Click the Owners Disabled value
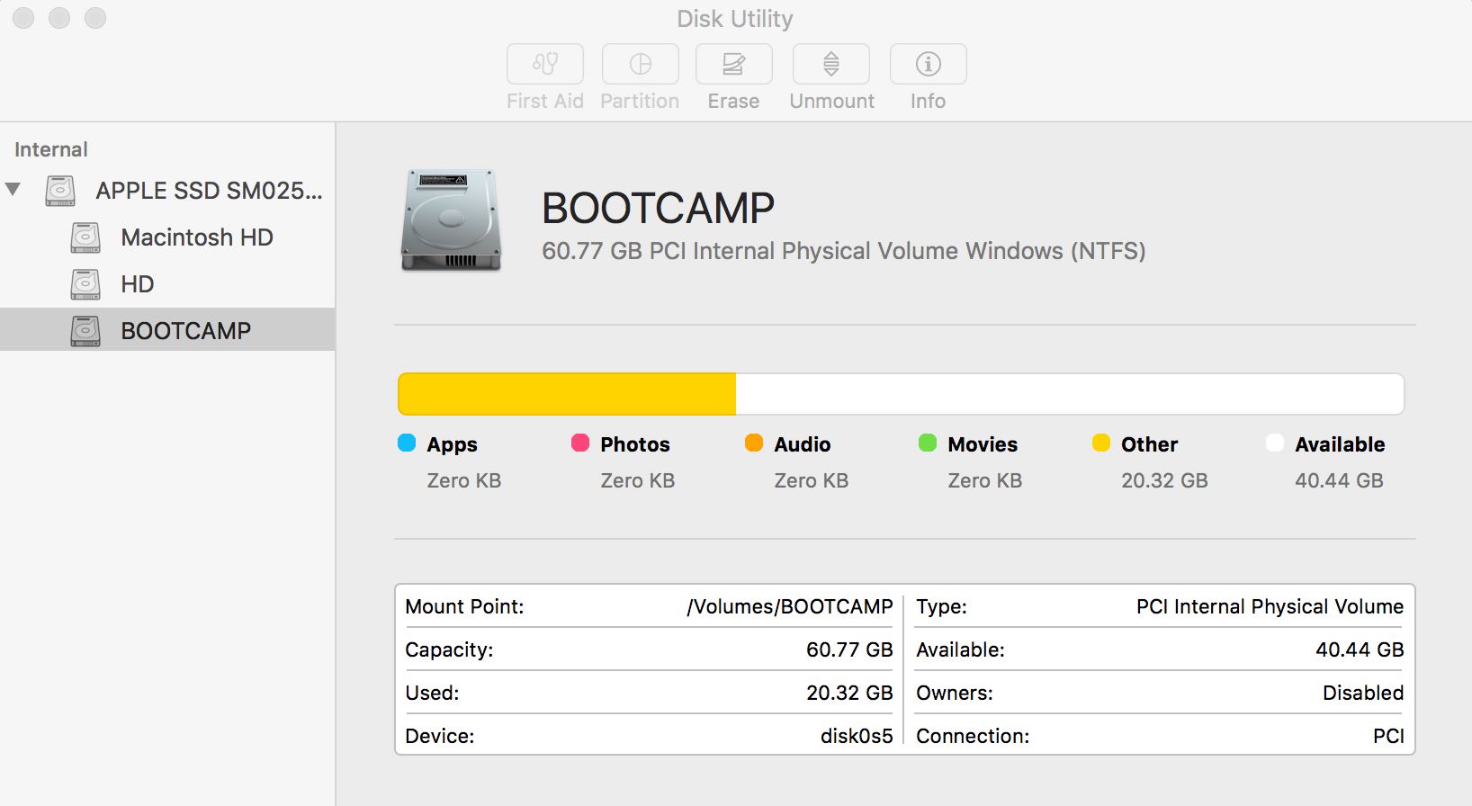 coord(1363,693)
